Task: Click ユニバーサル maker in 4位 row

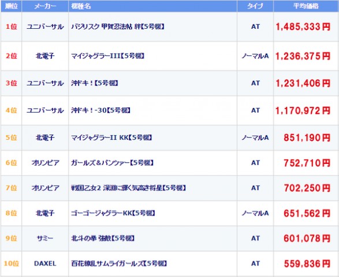Action: 45,110
